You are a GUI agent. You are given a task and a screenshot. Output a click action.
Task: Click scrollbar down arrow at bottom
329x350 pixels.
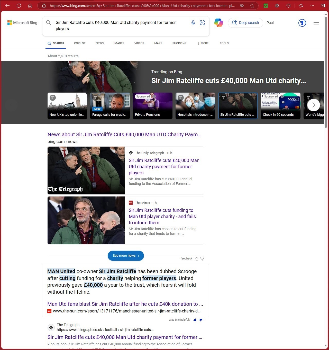point(326,346)
